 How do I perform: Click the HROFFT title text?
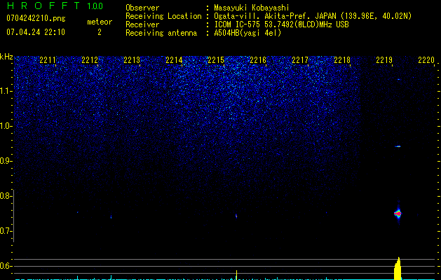click(x=44, y=6)
